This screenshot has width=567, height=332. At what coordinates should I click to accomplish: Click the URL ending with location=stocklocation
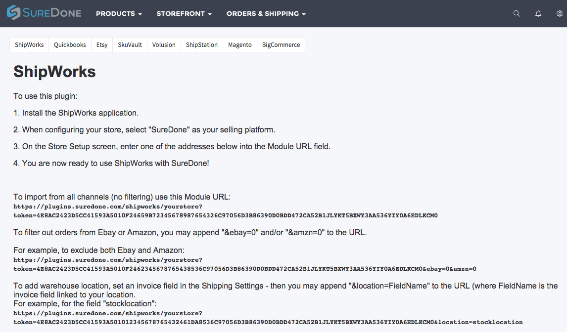268,318
